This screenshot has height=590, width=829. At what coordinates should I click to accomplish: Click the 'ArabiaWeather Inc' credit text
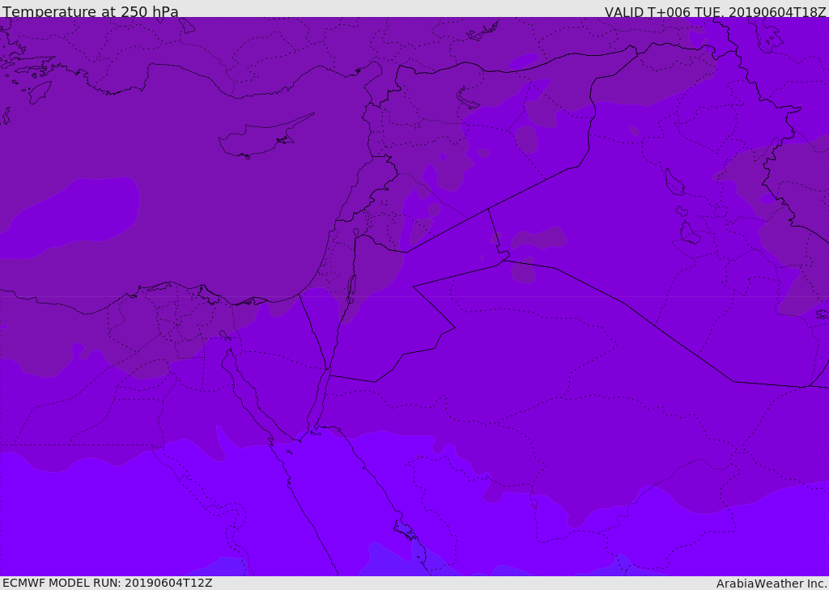point(772,584)
